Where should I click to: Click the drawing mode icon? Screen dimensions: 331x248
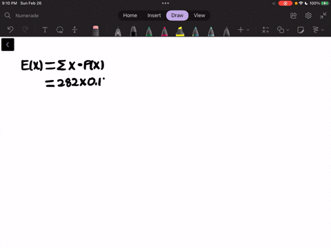pos(316,30)
